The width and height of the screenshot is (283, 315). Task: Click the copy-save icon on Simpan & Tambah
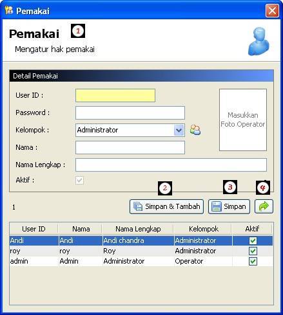click(x=138, y=206)
